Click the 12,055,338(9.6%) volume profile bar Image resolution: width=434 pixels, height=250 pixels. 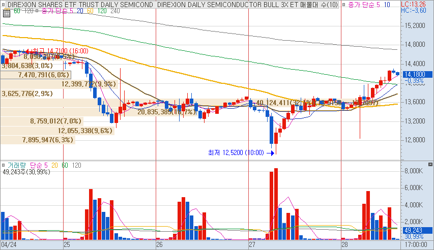[57, 131]
